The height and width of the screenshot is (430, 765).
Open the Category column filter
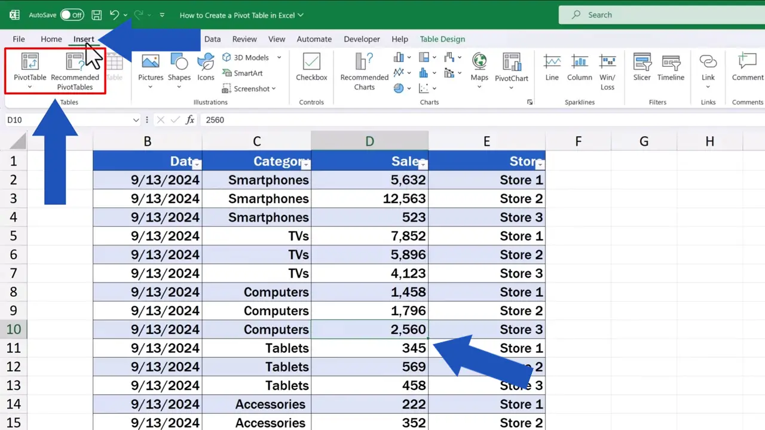(306, 162)
